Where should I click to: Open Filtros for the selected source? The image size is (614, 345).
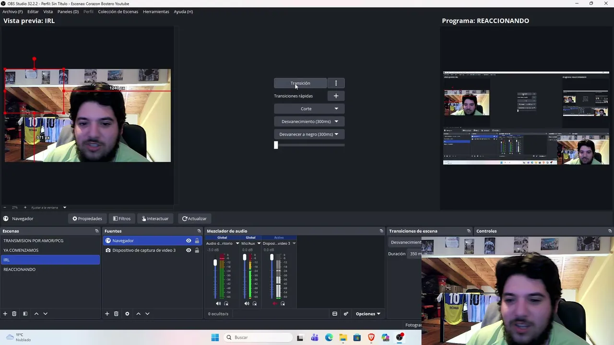tap(122, 218)
